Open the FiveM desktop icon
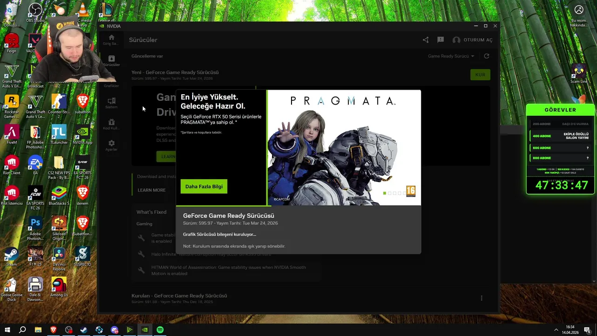This screenshot has width=597, height=336. (x=12, y=135)
